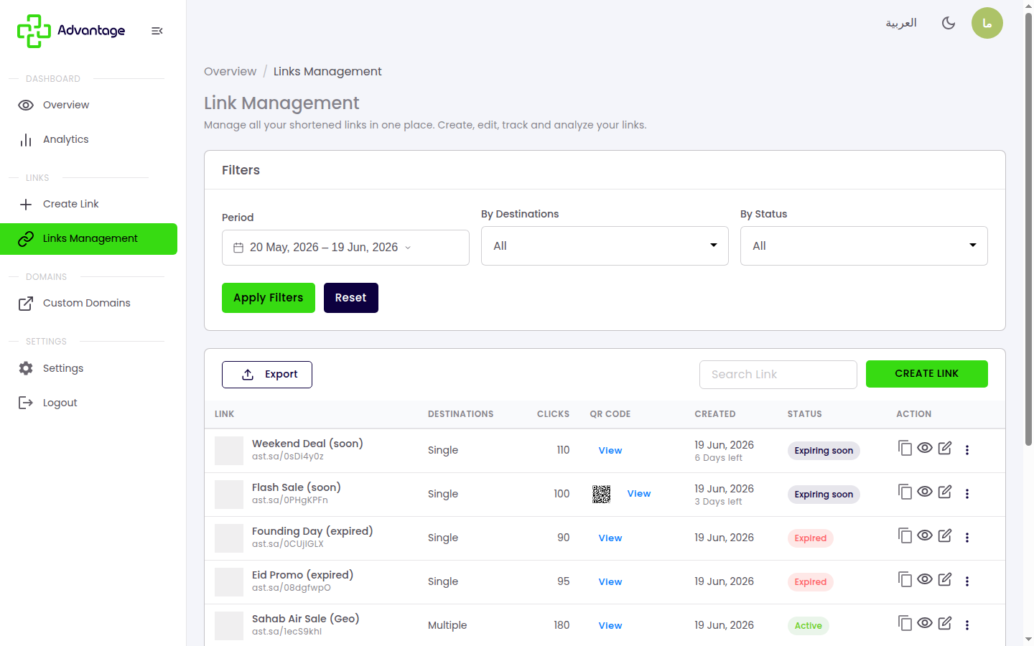Click the CREATE LINK button
This screenshot has height=646, width=1034.
[927, 374]
